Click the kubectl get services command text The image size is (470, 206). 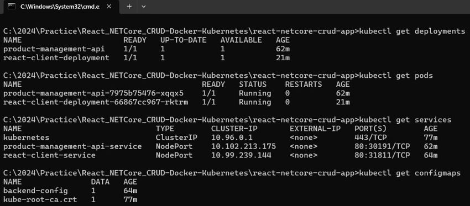point(405,120)
